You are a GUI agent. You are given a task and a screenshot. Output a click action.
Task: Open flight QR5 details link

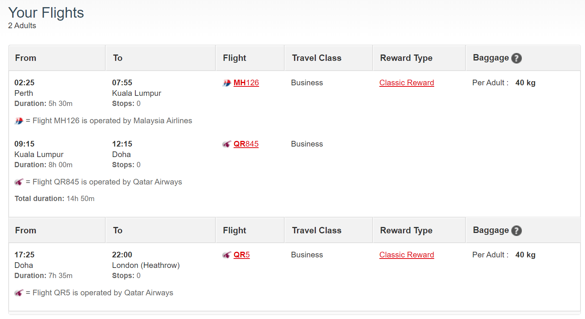[242, 255]
